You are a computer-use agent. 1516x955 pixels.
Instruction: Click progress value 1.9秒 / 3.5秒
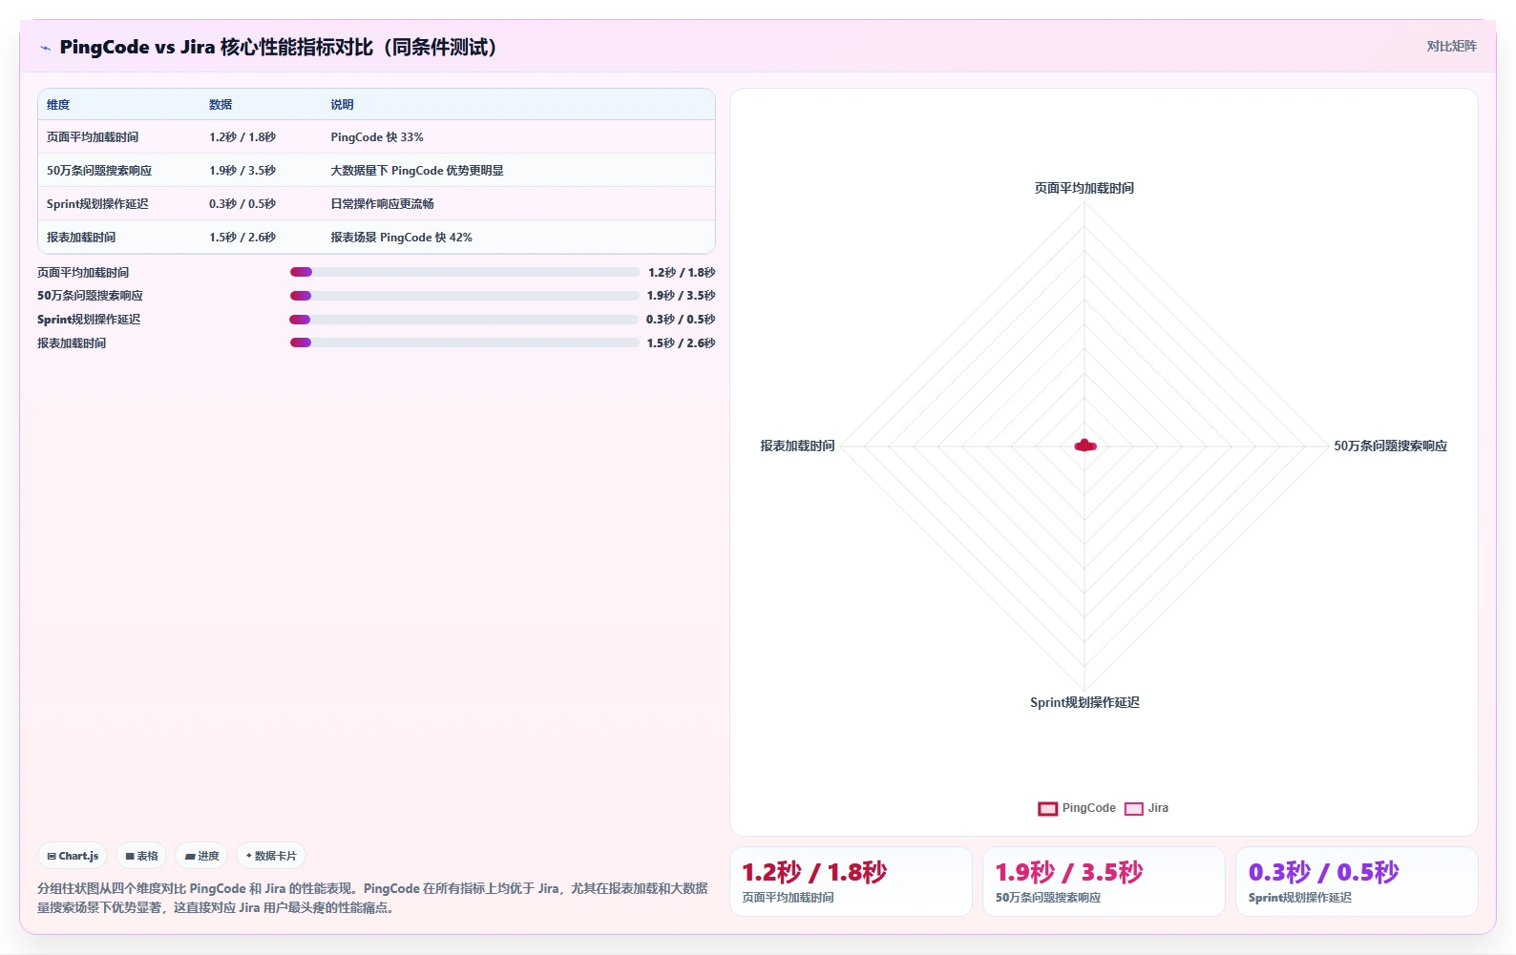682,296
